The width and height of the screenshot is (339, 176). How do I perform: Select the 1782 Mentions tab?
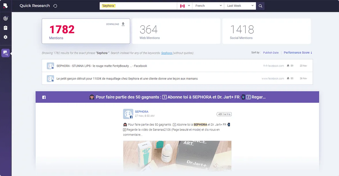(86, 31)
